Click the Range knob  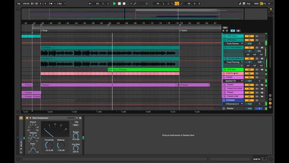pyautogui.click(x=76, y=136)
